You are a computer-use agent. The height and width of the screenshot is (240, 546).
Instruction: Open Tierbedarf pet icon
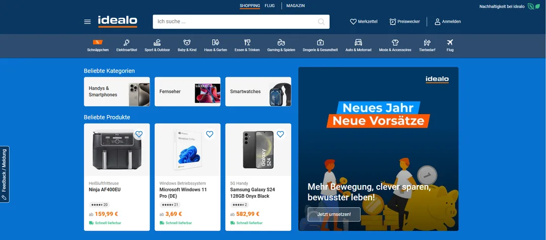(427, 42)
